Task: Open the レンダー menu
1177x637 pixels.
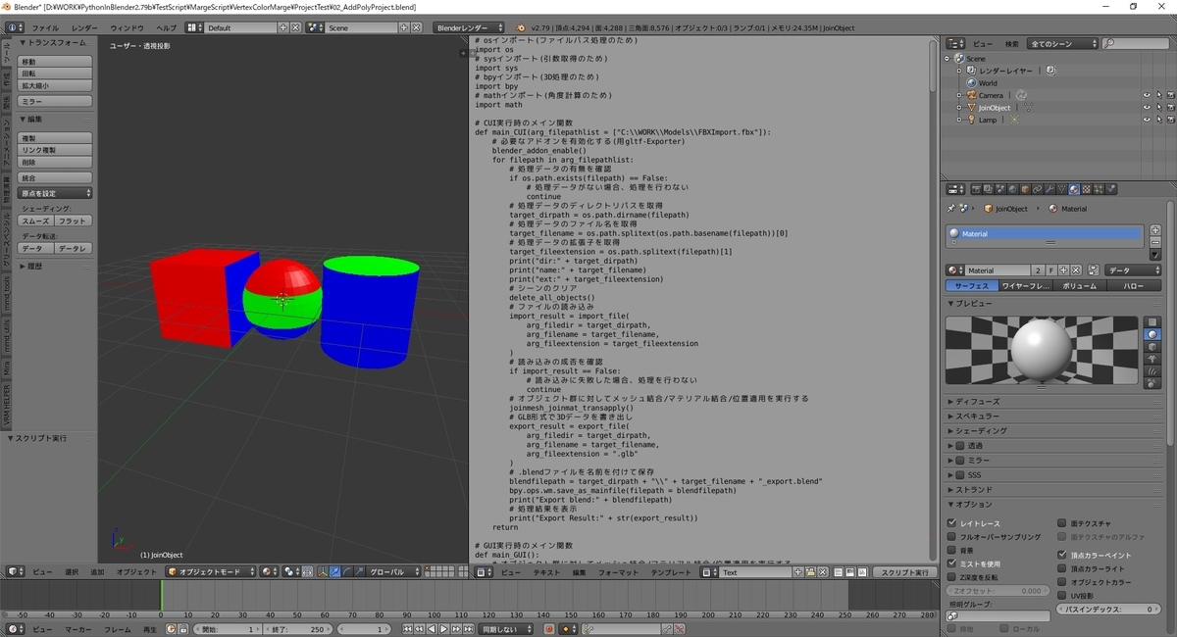Action: [84, 27]
